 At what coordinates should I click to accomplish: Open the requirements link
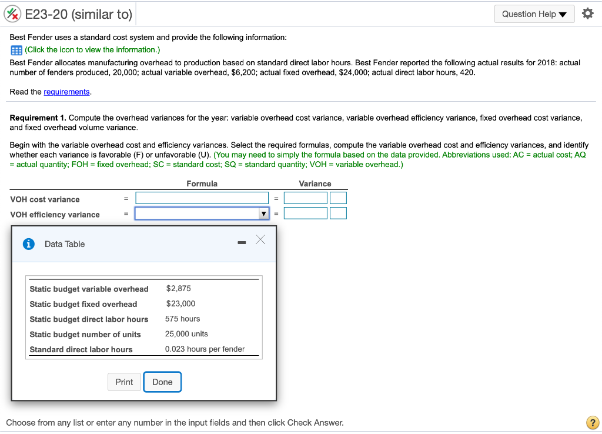[66, 92]
